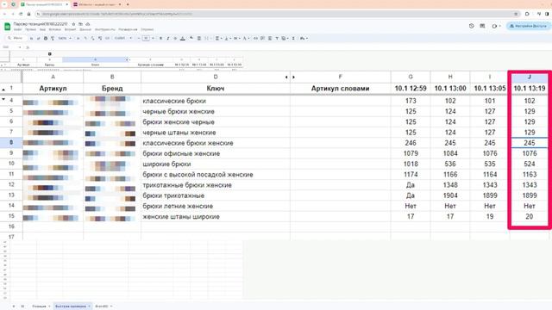Open the Data menu
This screenshot has height=310, width=552.
coord(85,29)
